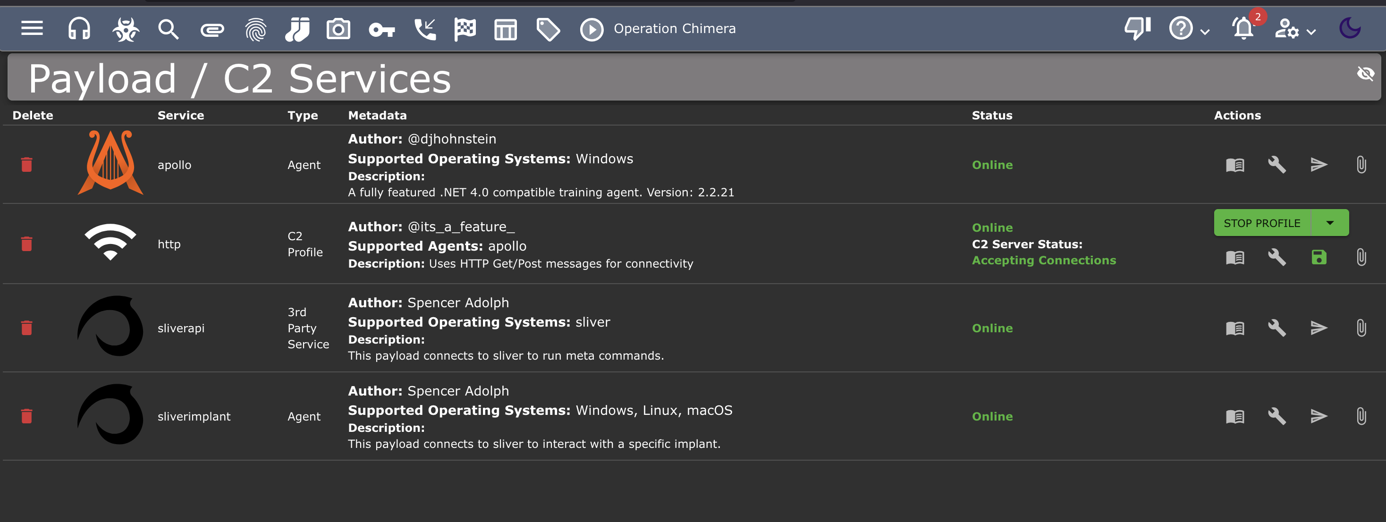Click the sliverimplant swirl logo
Image resolution: width=1386 pixels, height=522 pixels.
pyautogui.click(x=110, y=414)
